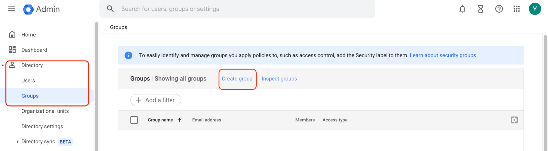Screen dimensions: 548x151
Task: Click the Create group link
Action: click(237, 79)
